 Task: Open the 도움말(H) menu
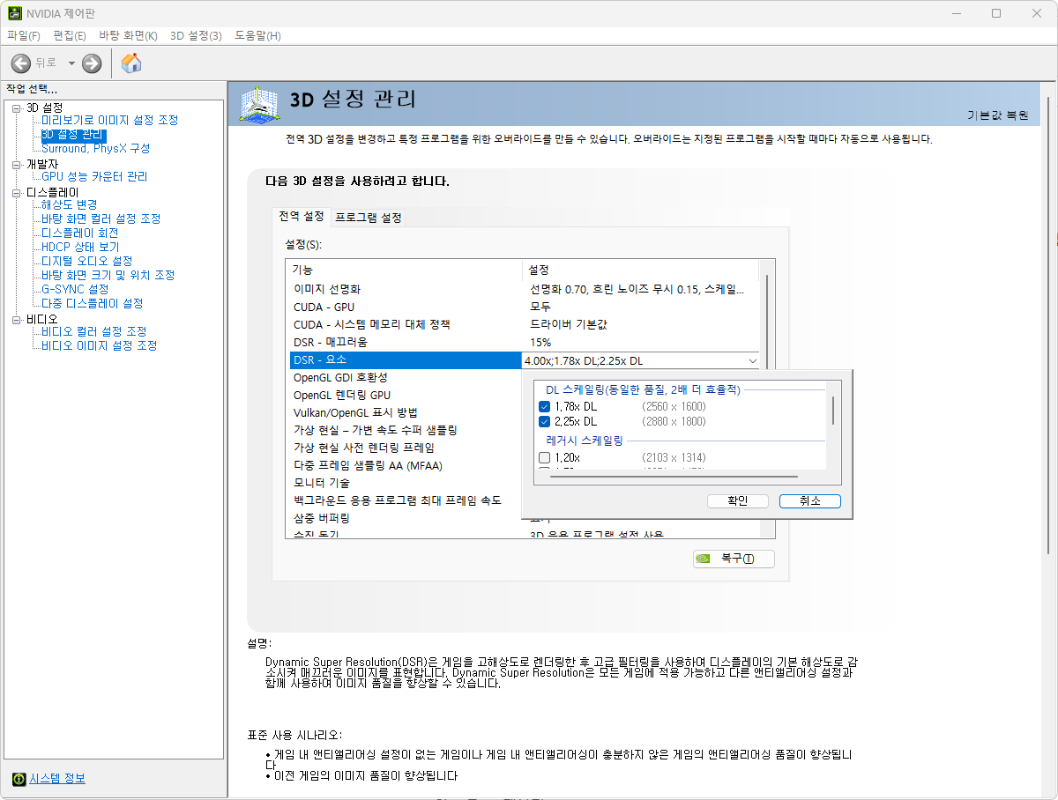click(x=257, y=35)
